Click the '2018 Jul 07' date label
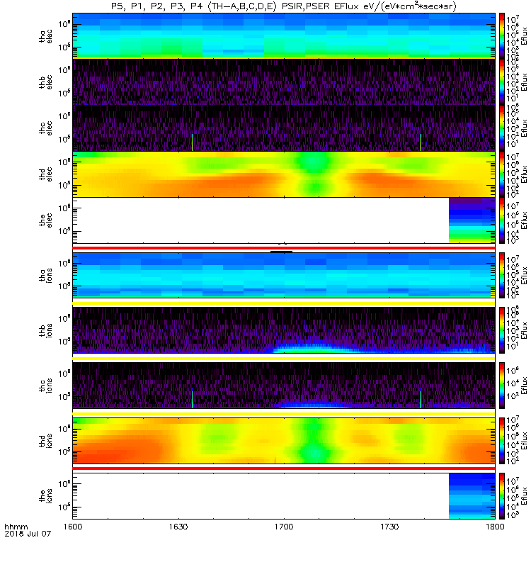This screenshot has width=531, height=567. tap(28, 534)
